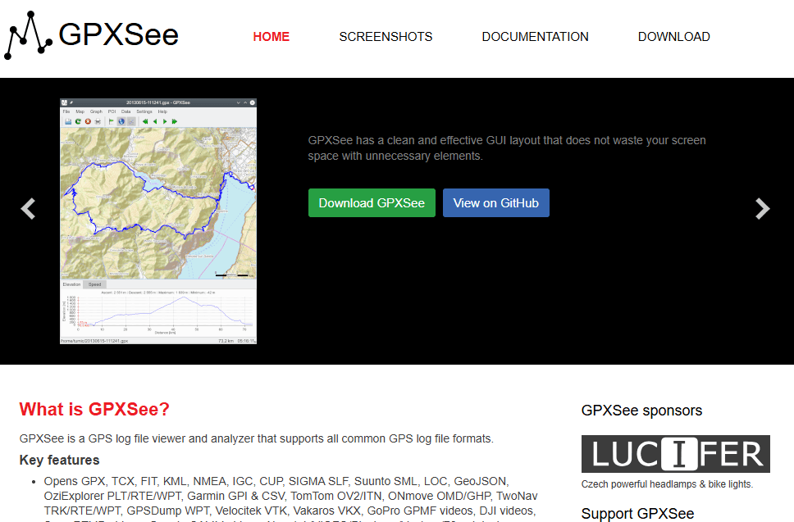Open the DOWNLOAD navigation item
The image size is (794, 522).
673,37
